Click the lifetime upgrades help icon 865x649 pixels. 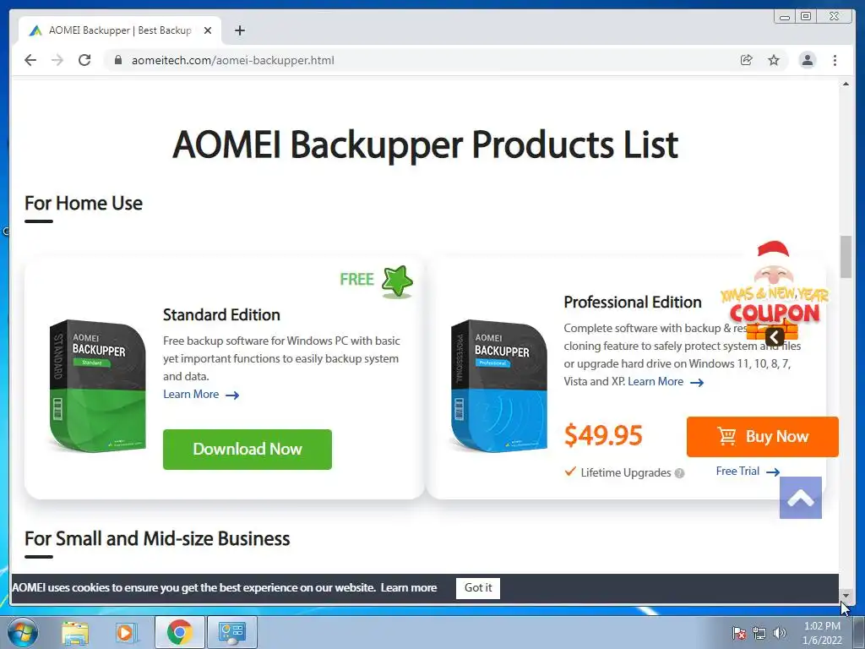(680, 473)
